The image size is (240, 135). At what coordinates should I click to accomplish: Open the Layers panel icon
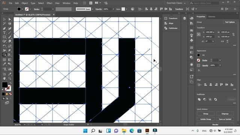pos(184,18)
